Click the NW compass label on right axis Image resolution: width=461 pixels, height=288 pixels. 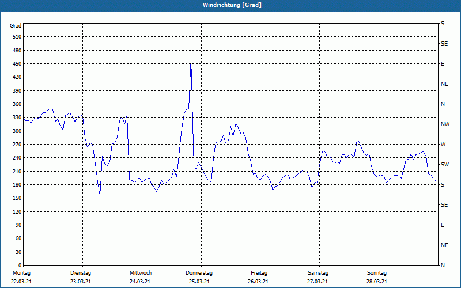click(x=444, y=124)
